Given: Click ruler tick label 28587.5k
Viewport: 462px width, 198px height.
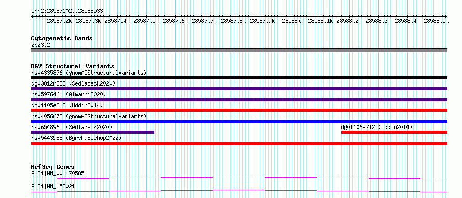Looking at the screenshot, I should 146,21.
